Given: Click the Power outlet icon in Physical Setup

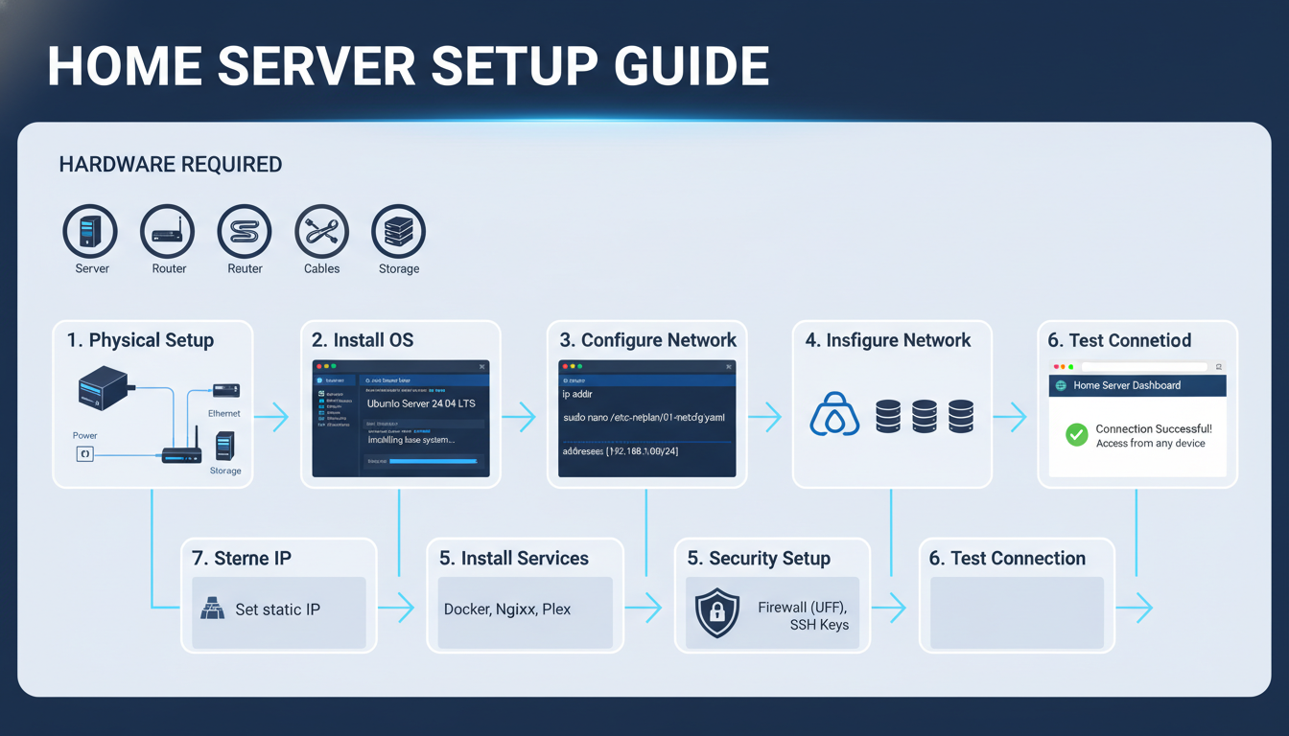Looking at the screenshot, I should pos(84,454).
